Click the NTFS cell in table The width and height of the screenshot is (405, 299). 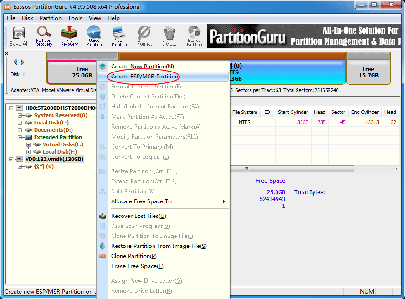[245, 122]
